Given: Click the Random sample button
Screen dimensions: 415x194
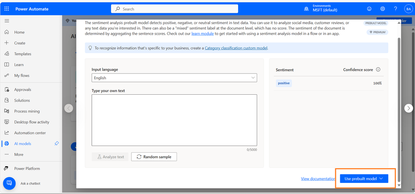Looking at the screenshot, I should (154, 157).
